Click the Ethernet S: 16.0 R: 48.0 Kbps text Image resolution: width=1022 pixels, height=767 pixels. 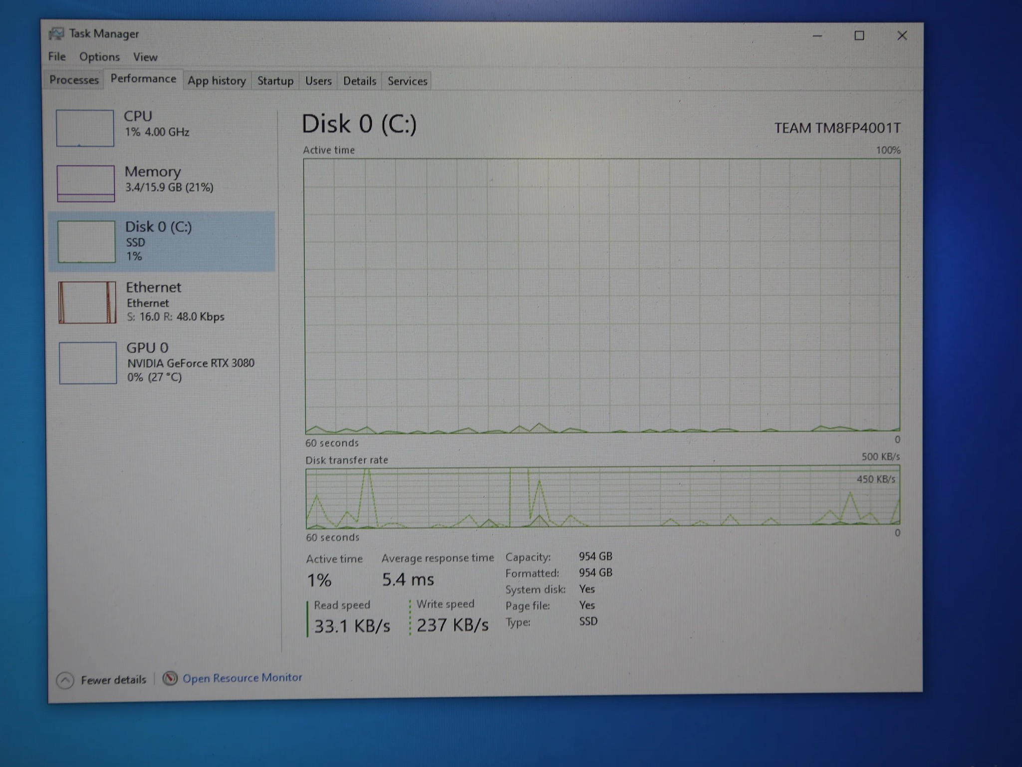[176, 317]
